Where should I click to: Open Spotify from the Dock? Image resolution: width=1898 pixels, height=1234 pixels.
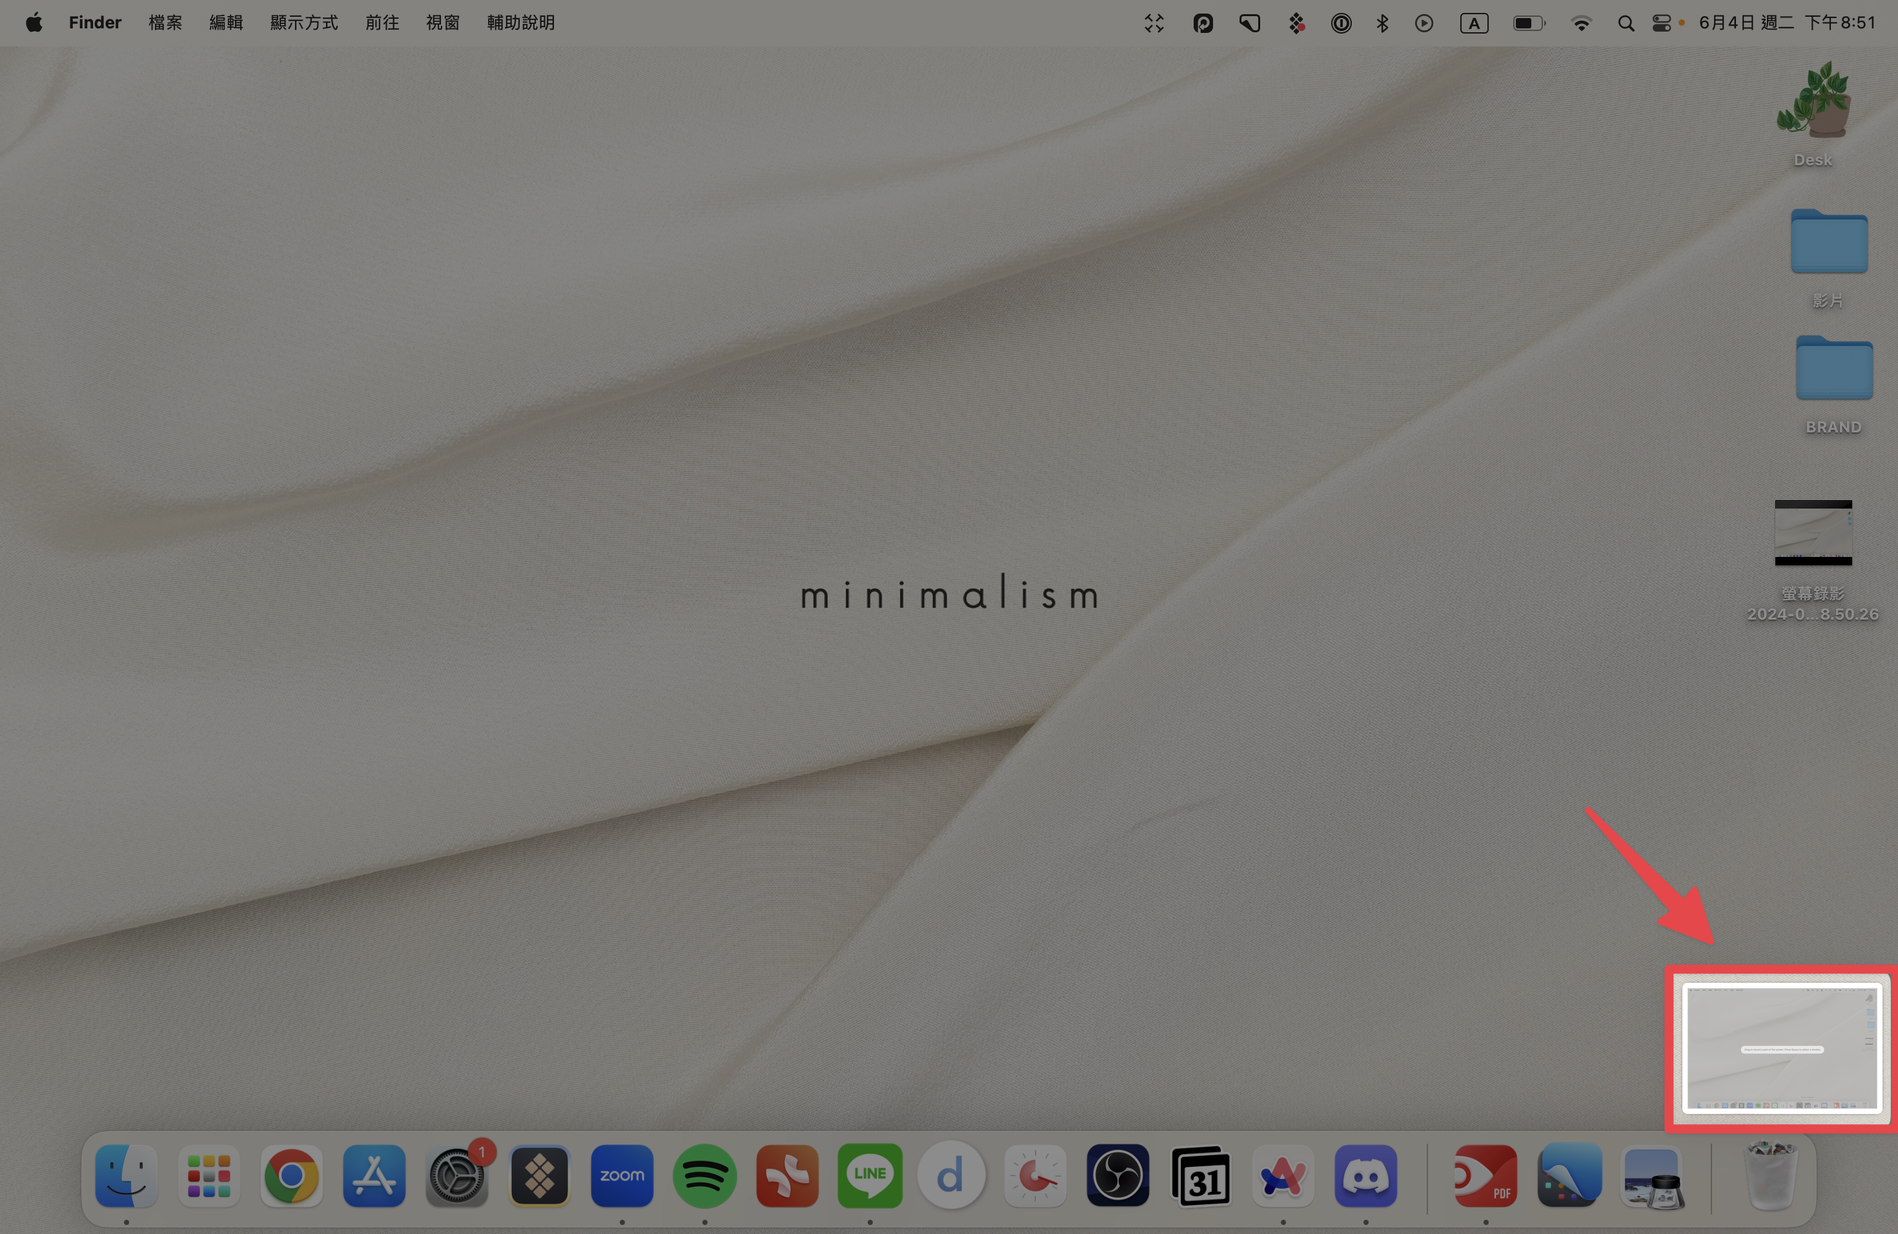[x=705, y=1175]
